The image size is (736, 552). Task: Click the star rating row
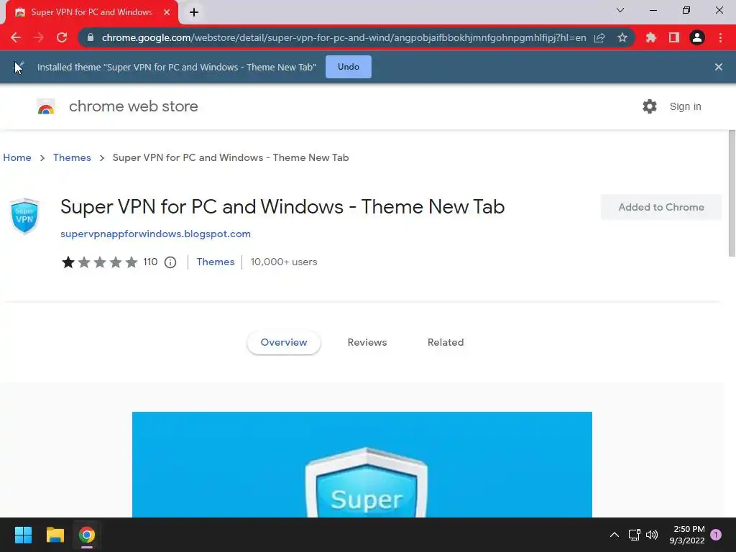[99, 262]
